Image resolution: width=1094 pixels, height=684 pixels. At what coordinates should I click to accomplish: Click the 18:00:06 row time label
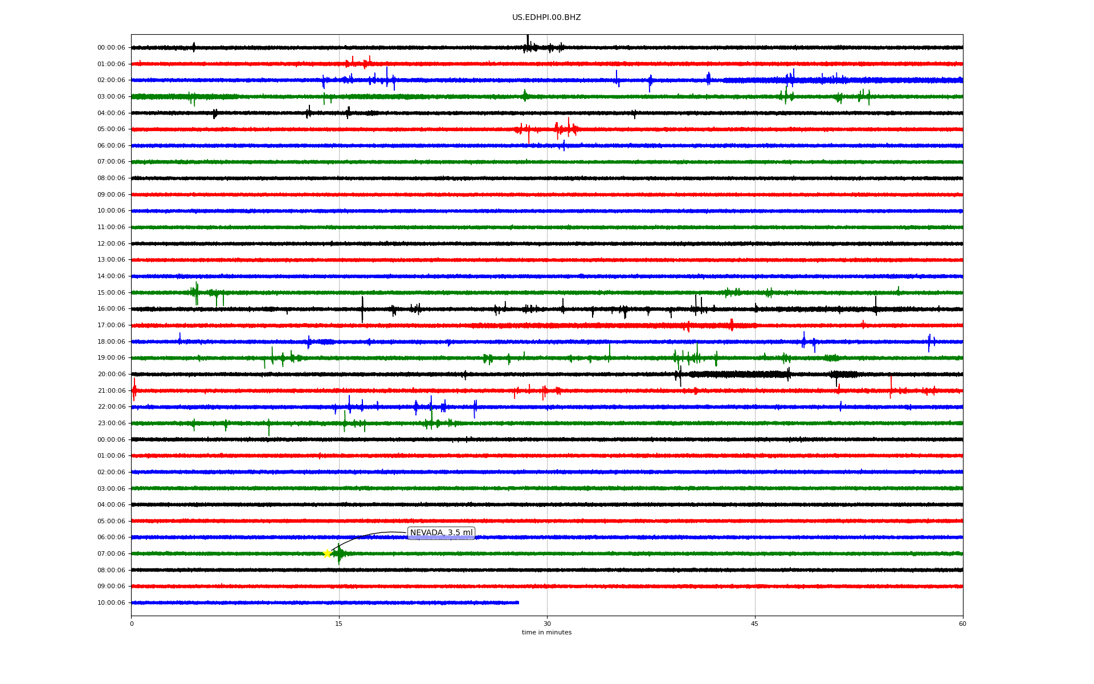tap(111, 342)
